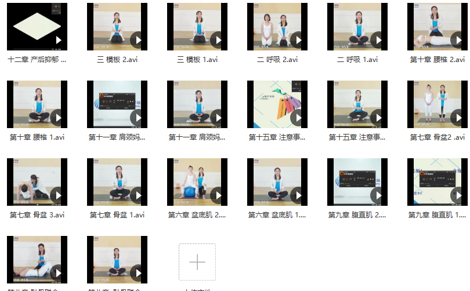Viewport: 470px width, 291px height.
Task: Open the 第六章 盆底肌 1 thumbnail
Action: [x=277, y=182]
